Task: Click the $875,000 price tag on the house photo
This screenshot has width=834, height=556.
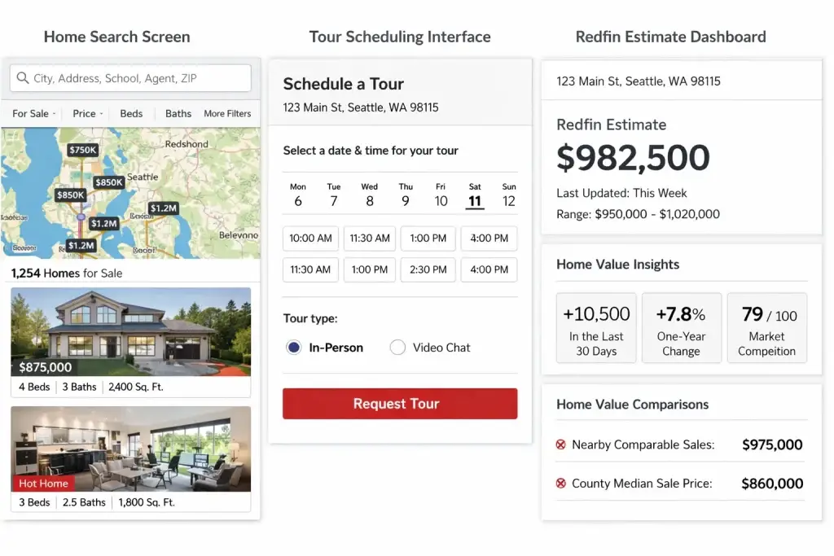Action: point(46,367)
